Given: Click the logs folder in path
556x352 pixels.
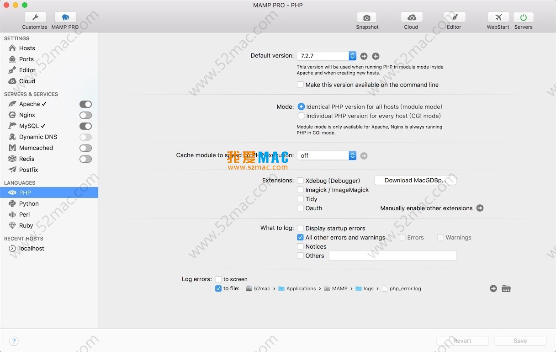Looking at the screenshot, I should (x=365, y=288).
